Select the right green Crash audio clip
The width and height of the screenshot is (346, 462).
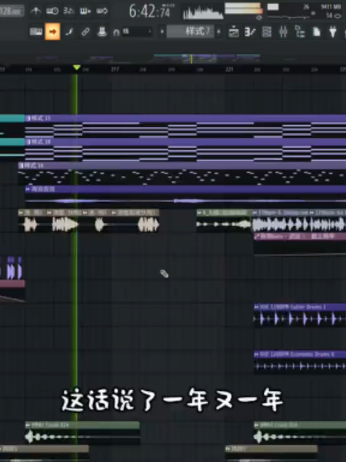click(300, 433)
